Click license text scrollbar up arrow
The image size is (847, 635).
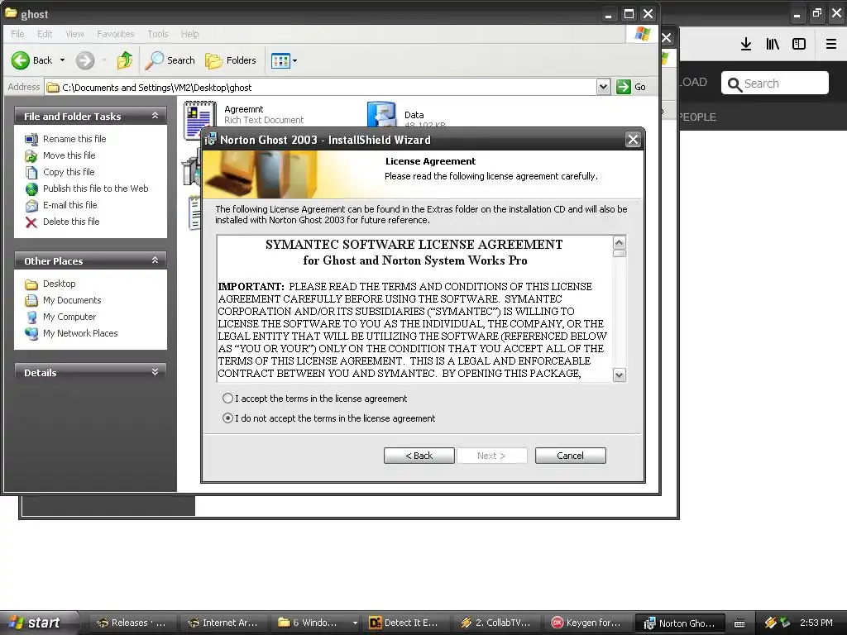(620, 242)
